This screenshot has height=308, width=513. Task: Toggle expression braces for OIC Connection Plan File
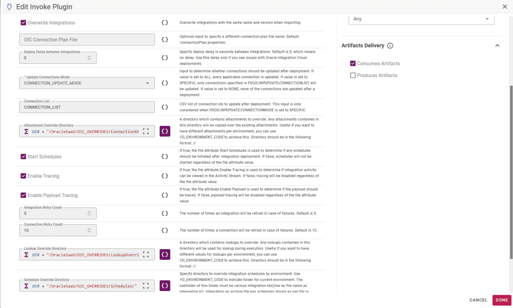click(x=164, y=40)
